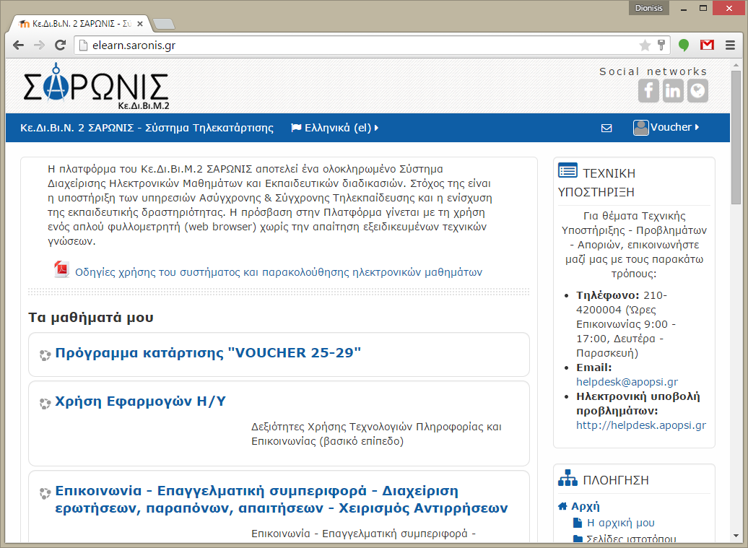Open the Η αρχική μου navigation link
The image size is (748, 548).
[621, 523]
